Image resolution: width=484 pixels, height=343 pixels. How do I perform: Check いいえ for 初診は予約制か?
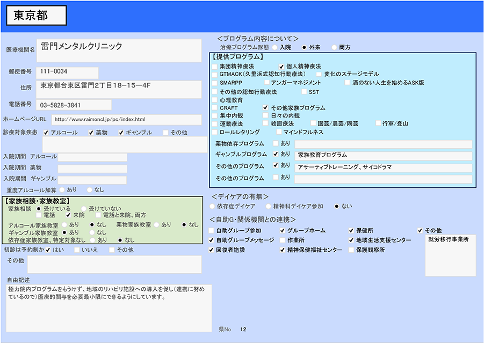point(77,250)
